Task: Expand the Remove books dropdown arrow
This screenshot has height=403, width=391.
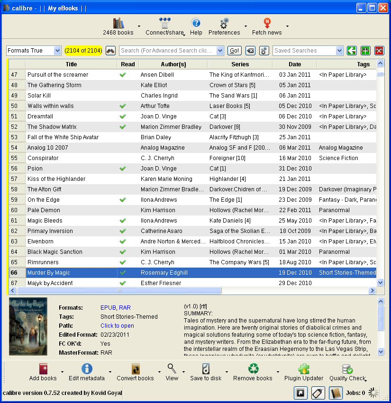Action: coord(278,372)
